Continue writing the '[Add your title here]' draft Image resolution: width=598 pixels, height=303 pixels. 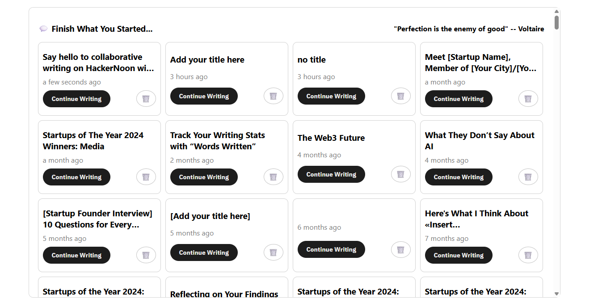click(x=204, y=252)
